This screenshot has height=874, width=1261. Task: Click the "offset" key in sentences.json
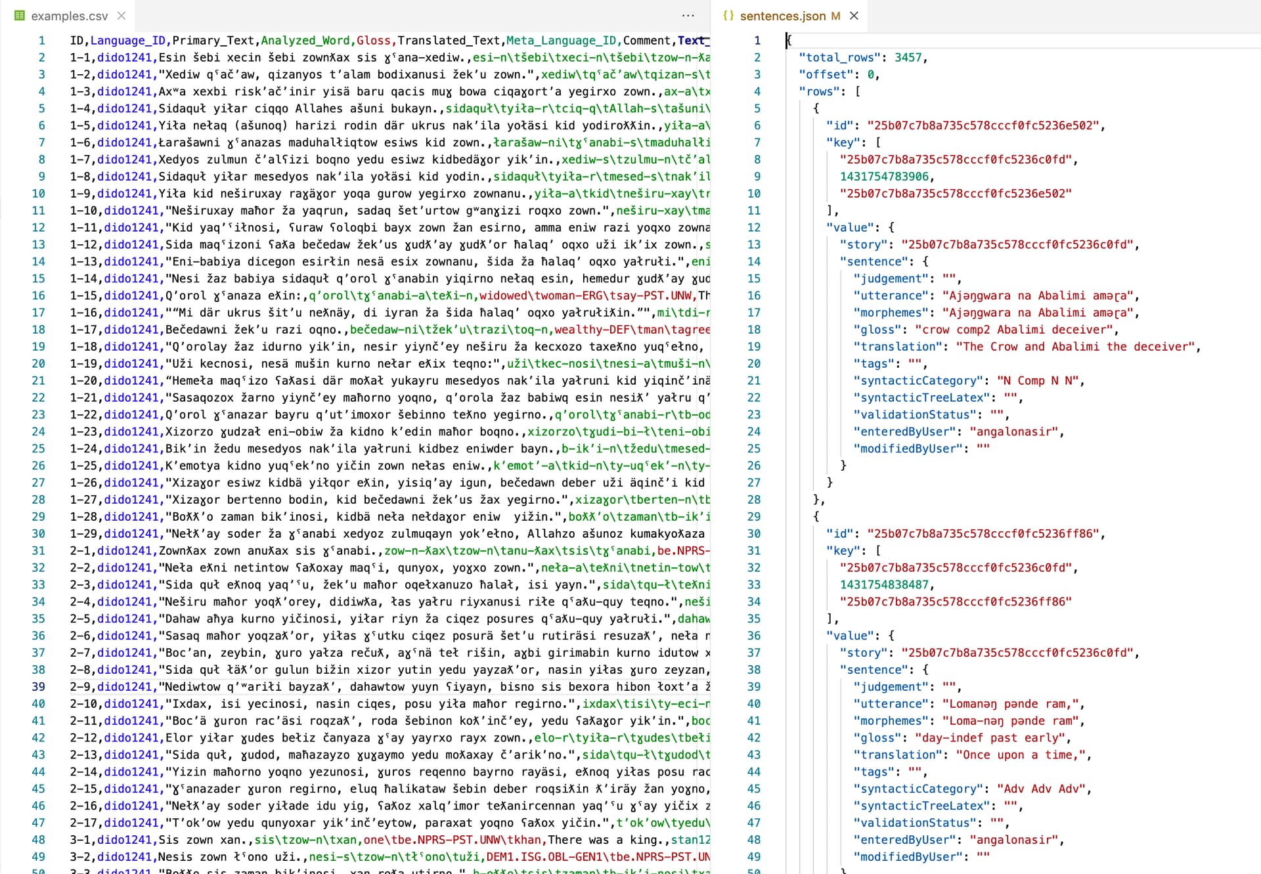click(x=826, y=75)
